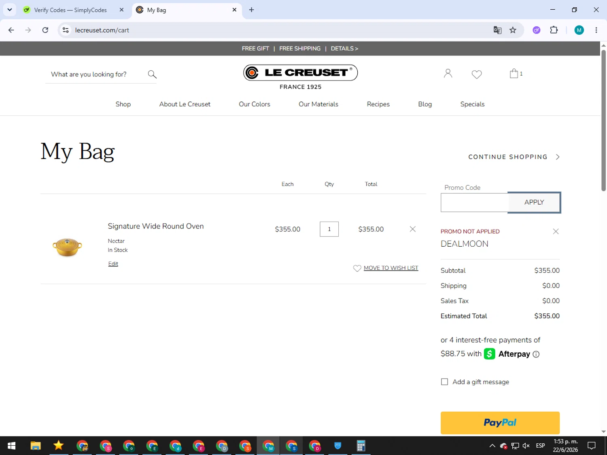This screenshot has height=455, width=607.
Task: Open the browser extensions puzzle icon
Action: (554, 30)
